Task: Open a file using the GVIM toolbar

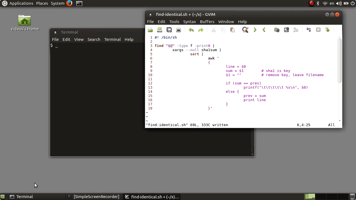Action: point(150,30)
